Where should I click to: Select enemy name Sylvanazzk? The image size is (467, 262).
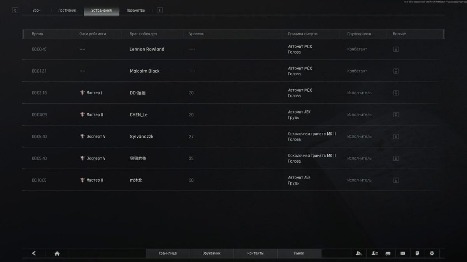click(142, 137)
